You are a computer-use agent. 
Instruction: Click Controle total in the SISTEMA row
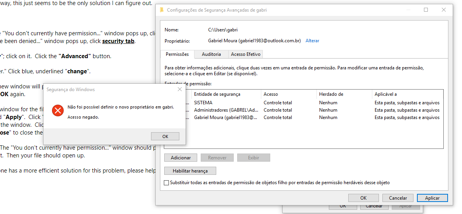click(x=278, y=103)
